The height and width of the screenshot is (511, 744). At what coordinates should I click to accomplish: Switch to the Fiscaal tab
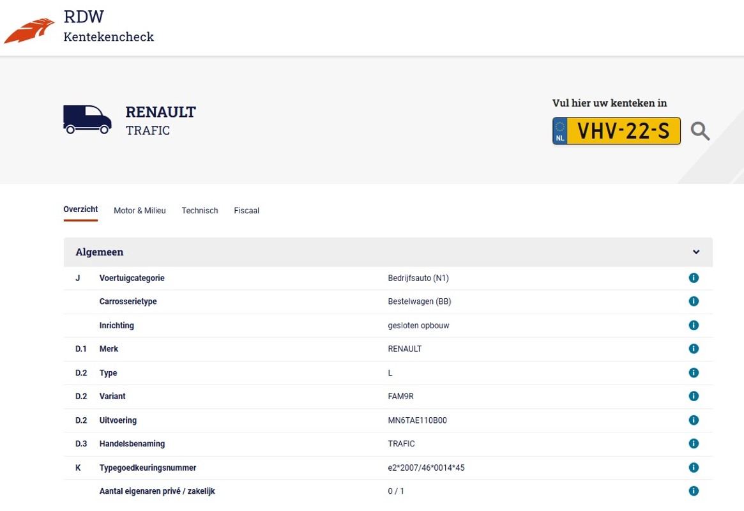click(x=247, y=211)
